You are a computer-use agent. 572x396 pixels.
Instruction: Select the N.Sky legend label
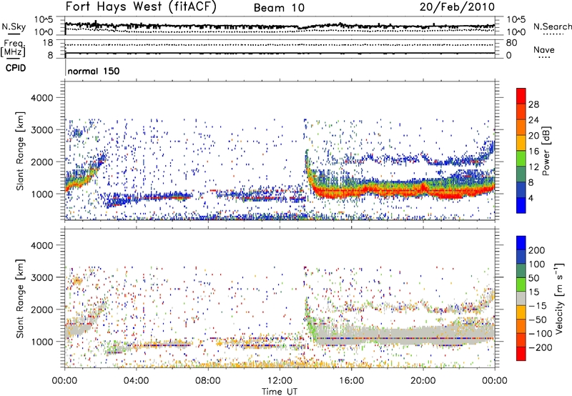point(14,26)
